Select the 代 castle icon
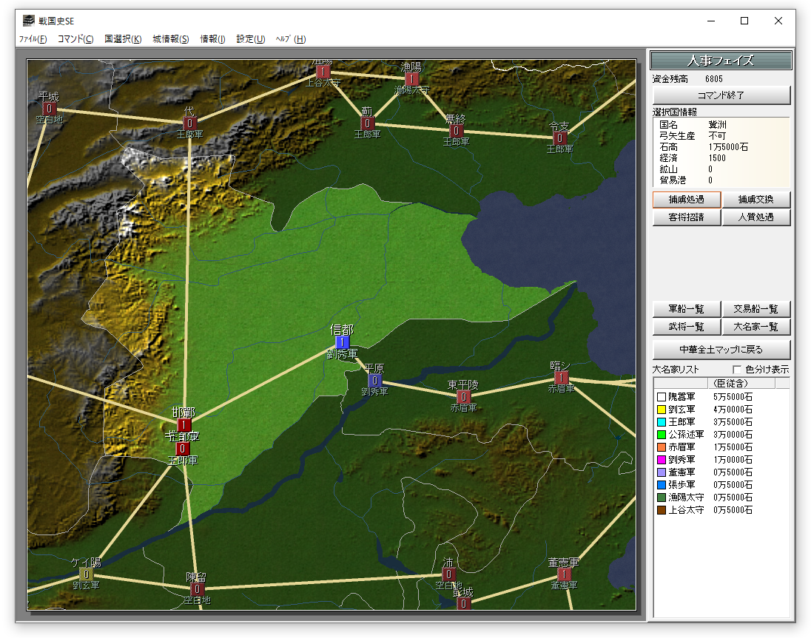This screenshot has width=811, height=638. (x=190, y=123)
